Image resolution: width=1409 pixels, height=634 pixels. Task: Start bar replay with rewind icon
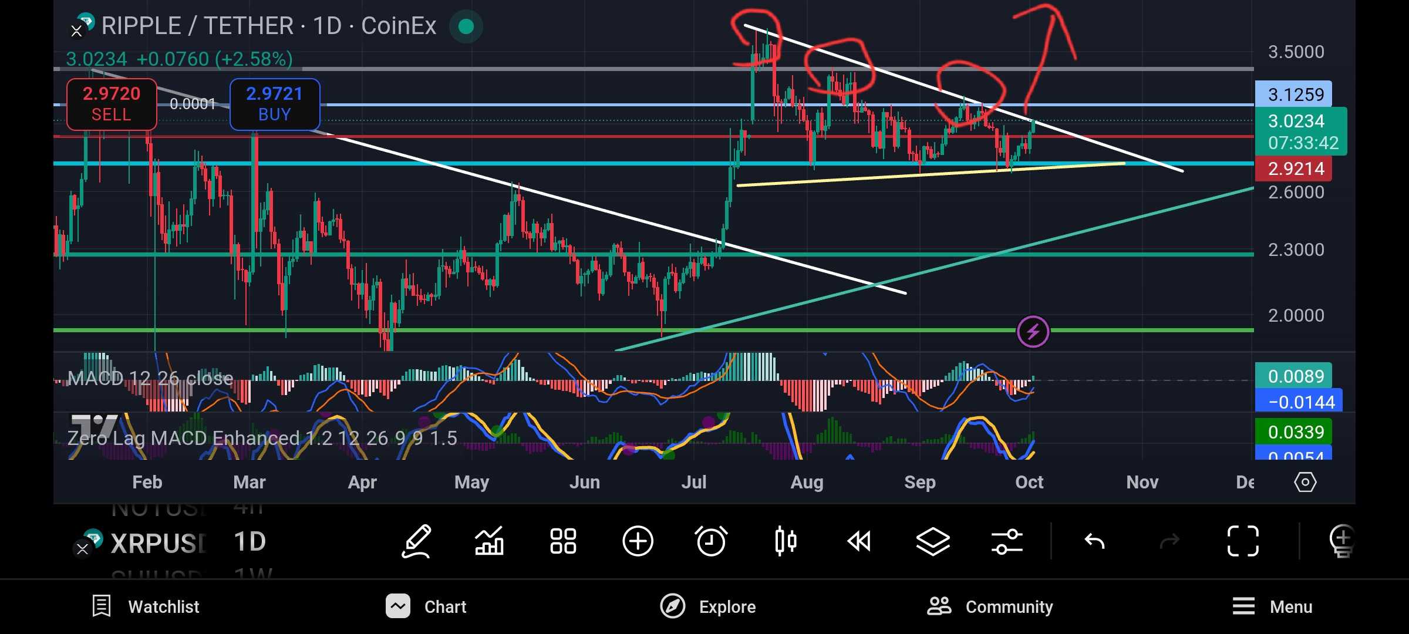859,541
